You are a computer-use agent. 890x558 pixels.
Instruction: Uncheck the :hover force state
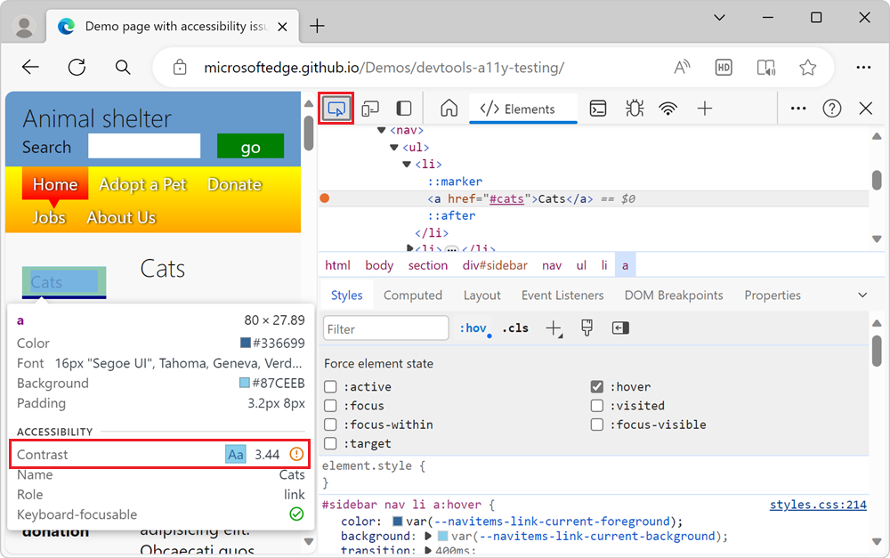(x=597, y=386)
